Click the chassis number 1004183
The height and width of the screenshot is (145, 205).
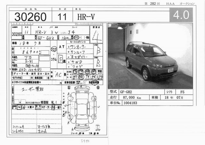(x=130, y=103)
